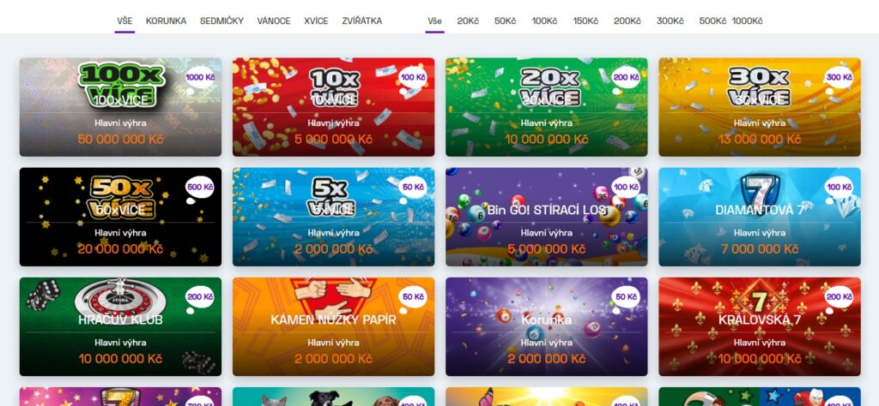Select the 100Kč price filter
The image size is (879, 406).
tap(544, 21)
